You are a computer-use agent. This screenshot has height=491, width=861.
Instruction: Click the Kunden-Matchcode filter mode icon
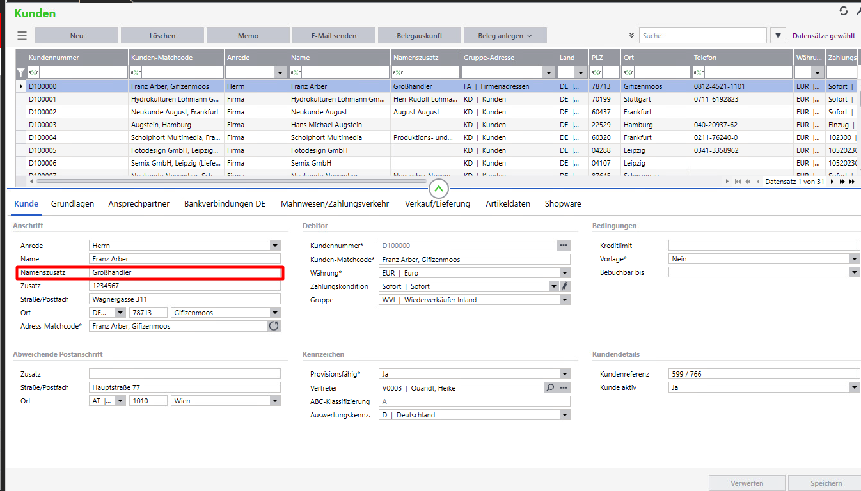point(136,73)
